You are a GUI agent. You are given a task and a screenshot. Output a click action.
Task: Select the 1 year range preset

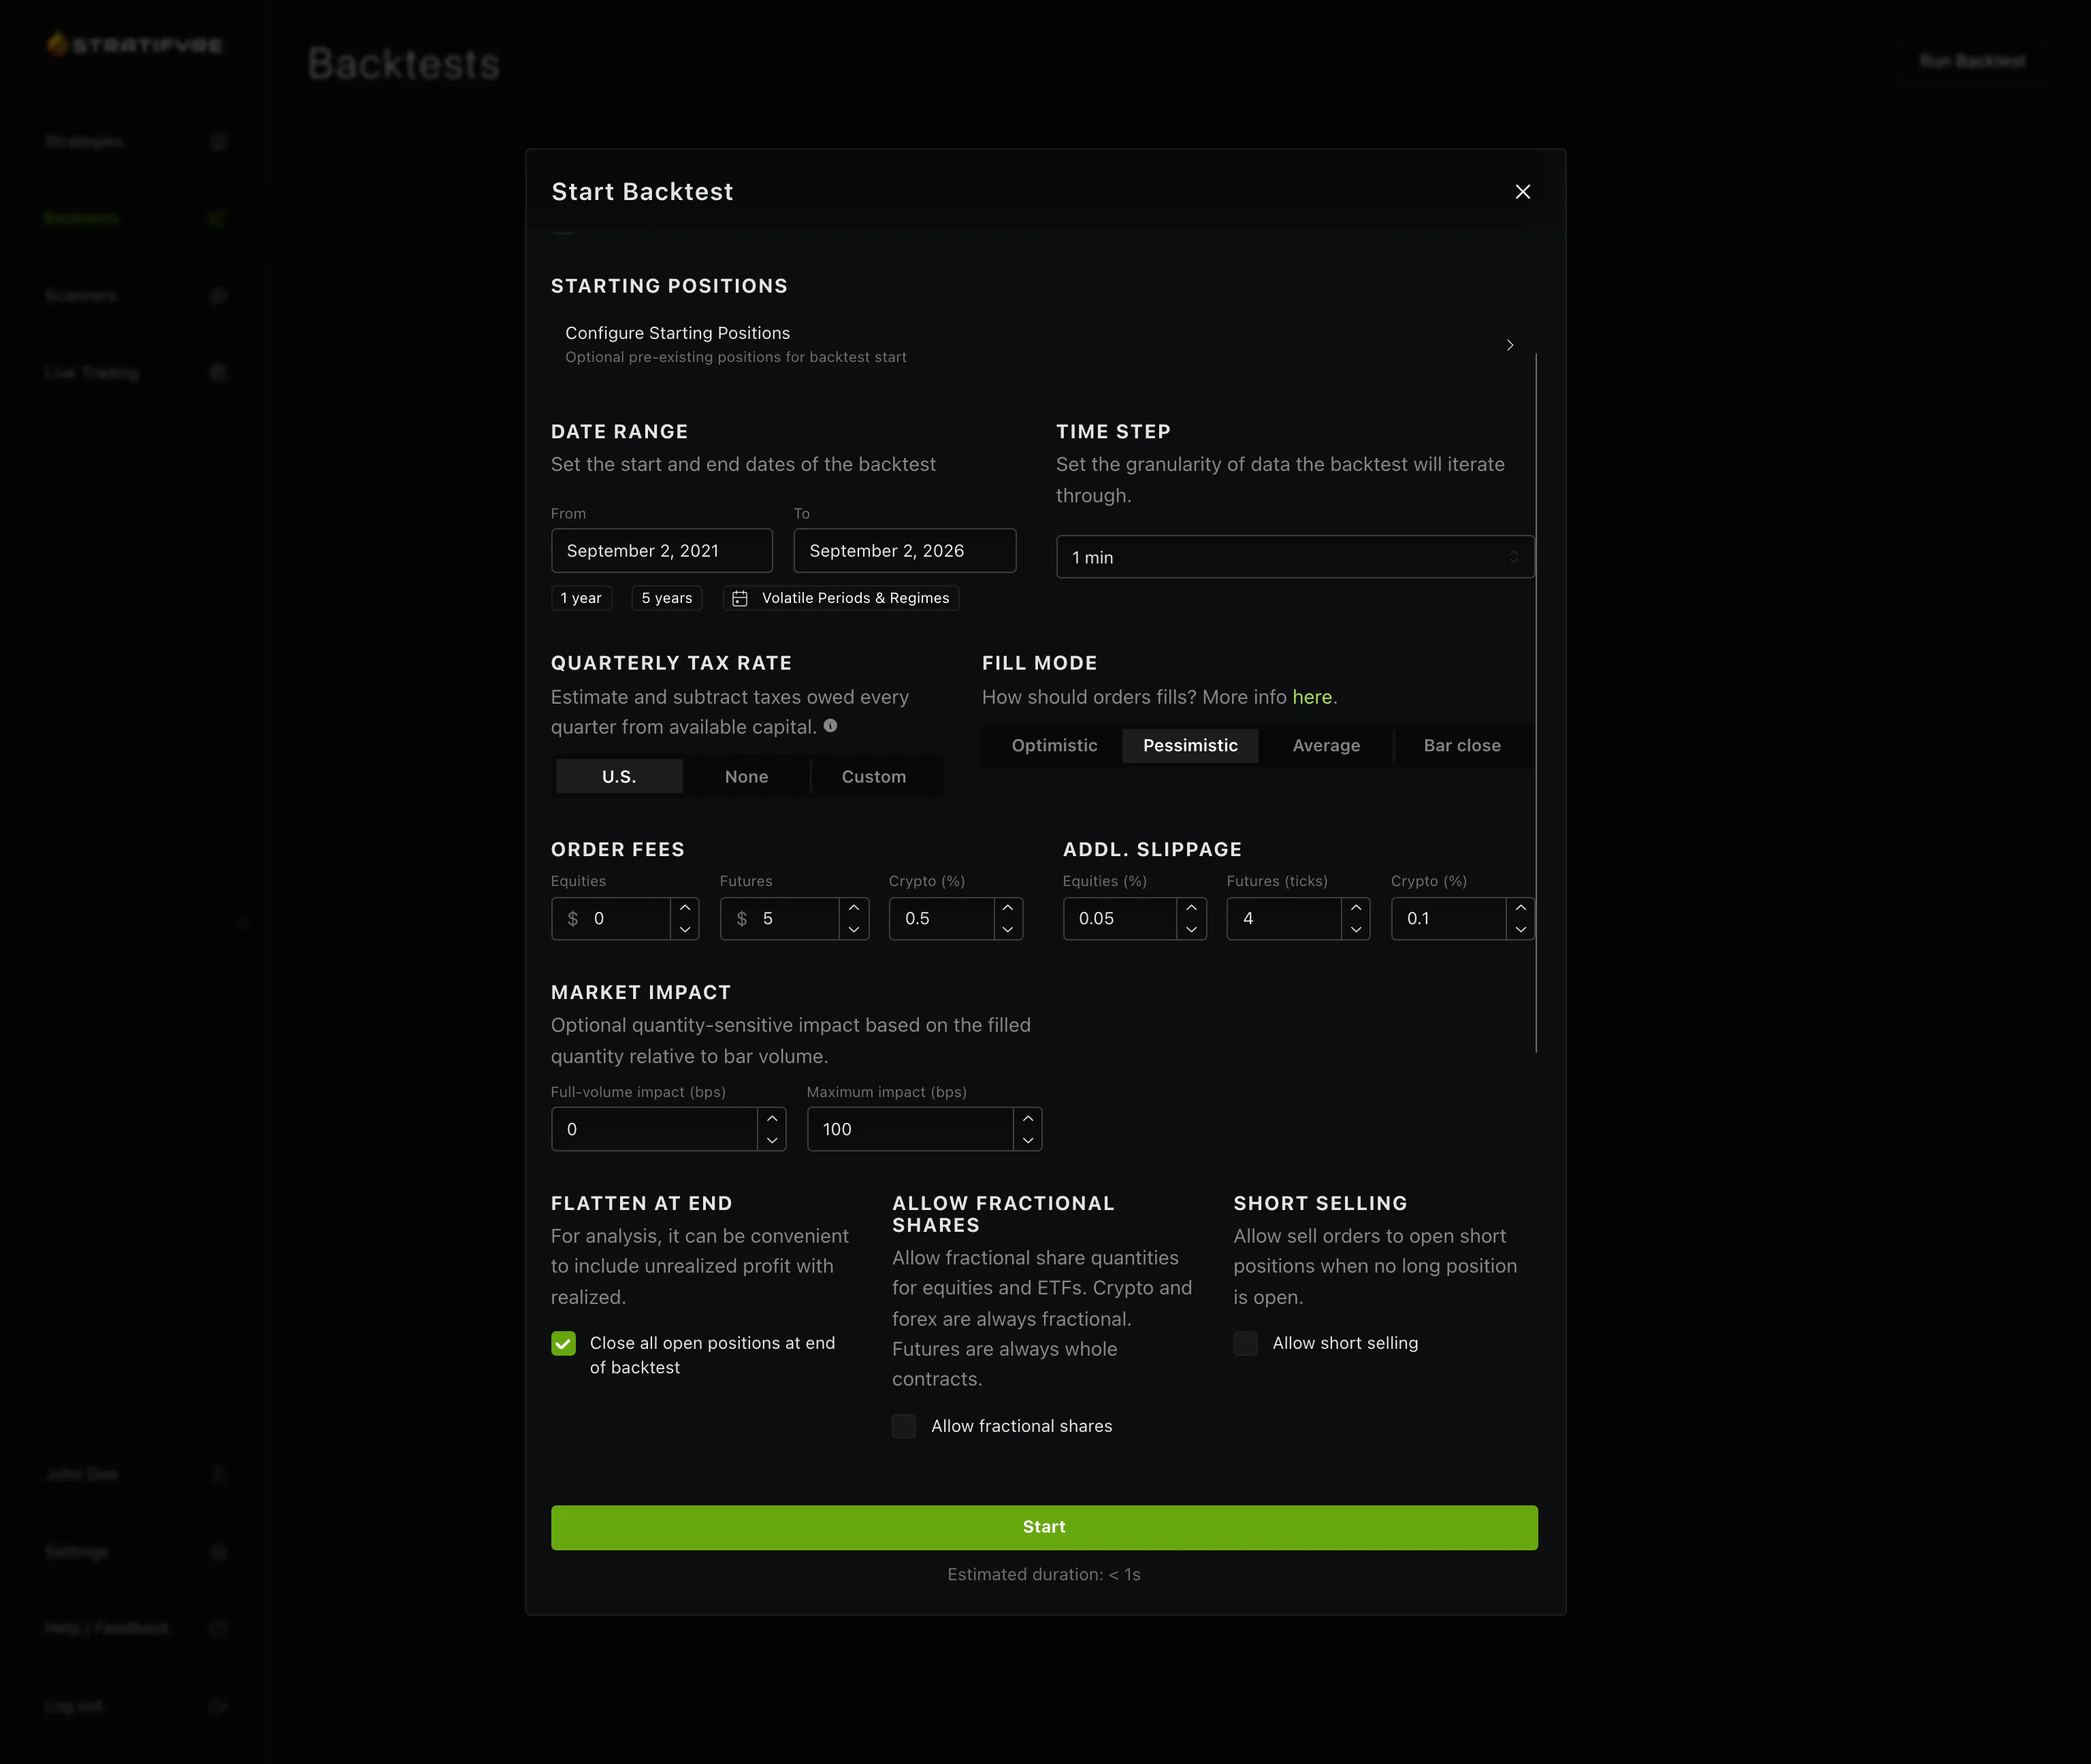(x=581, y=598)
